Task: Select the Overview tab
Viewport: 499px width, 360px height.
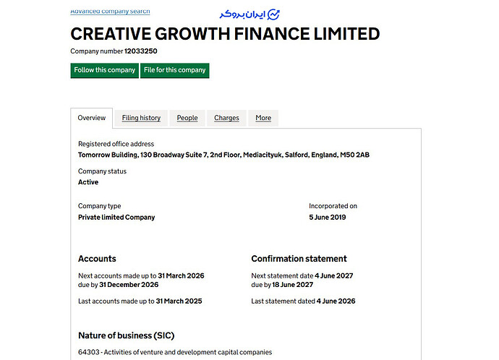Action: [x=92, y=118]
